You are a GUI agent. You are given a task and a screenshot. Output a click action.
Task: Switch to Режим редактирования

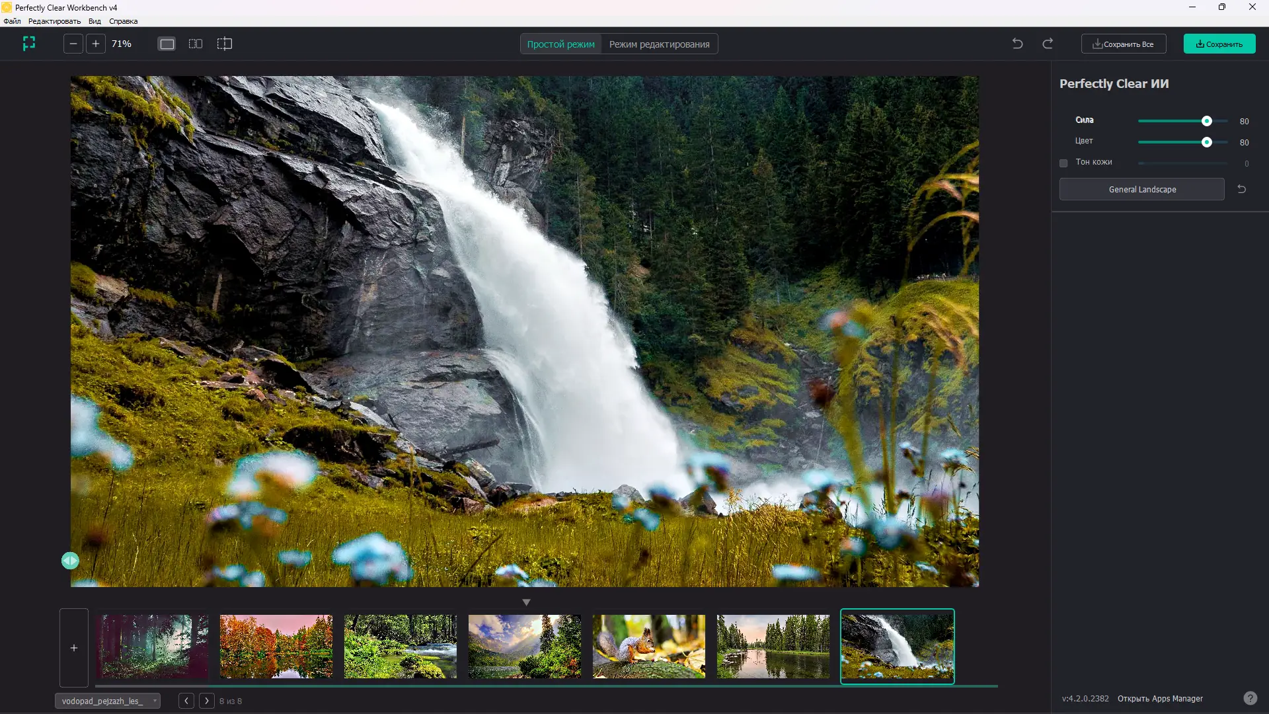[x=659, y=44]
